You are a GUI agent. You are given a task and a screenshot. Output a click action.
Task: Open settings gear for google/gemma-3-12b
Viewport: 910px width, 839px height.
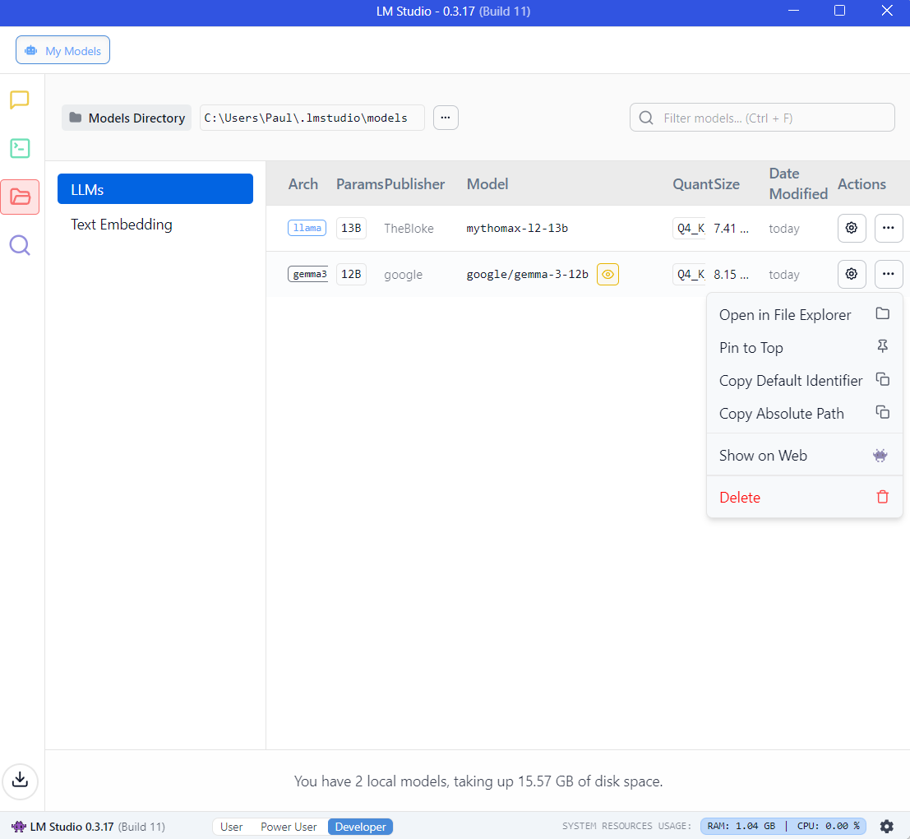pos(852,274)
